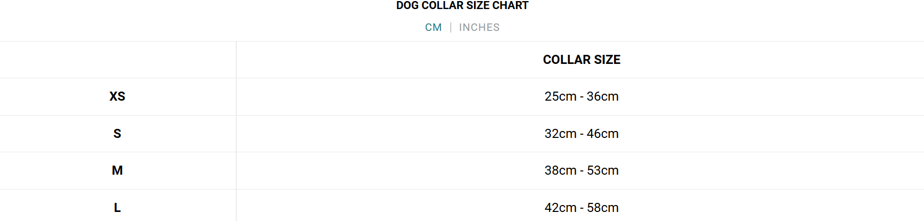Select the M size row label
This screenshot has width=924, height=221.
point(117,170)
